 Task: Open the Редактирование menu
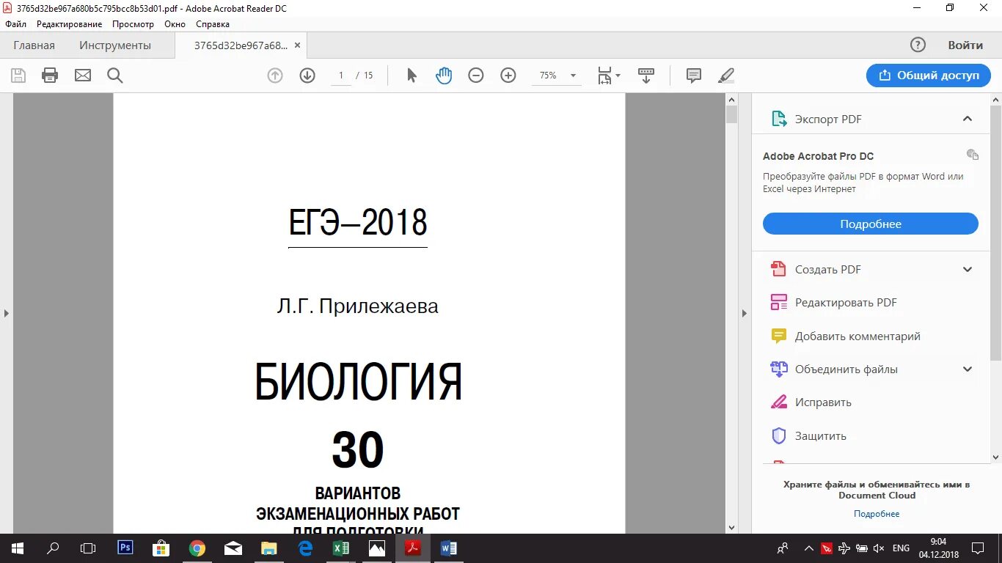pyautogui.click(x=69, y=24)
